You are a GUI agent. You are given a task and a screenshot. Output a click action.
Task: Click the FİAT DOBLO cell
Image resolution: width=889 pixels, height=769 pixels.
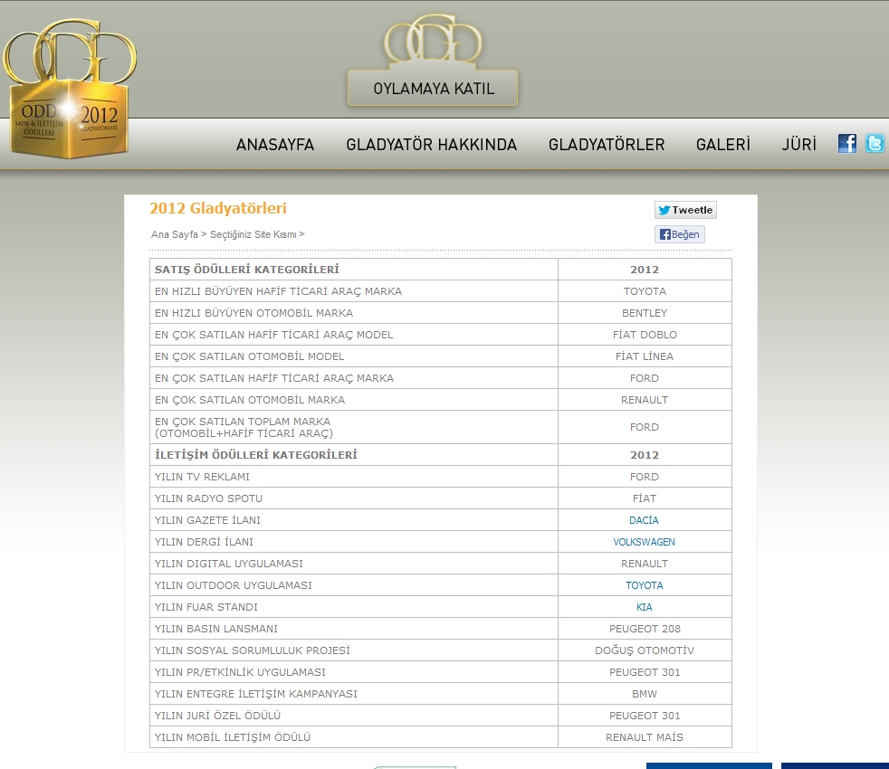pyautogui.click(x=645, y=335)
